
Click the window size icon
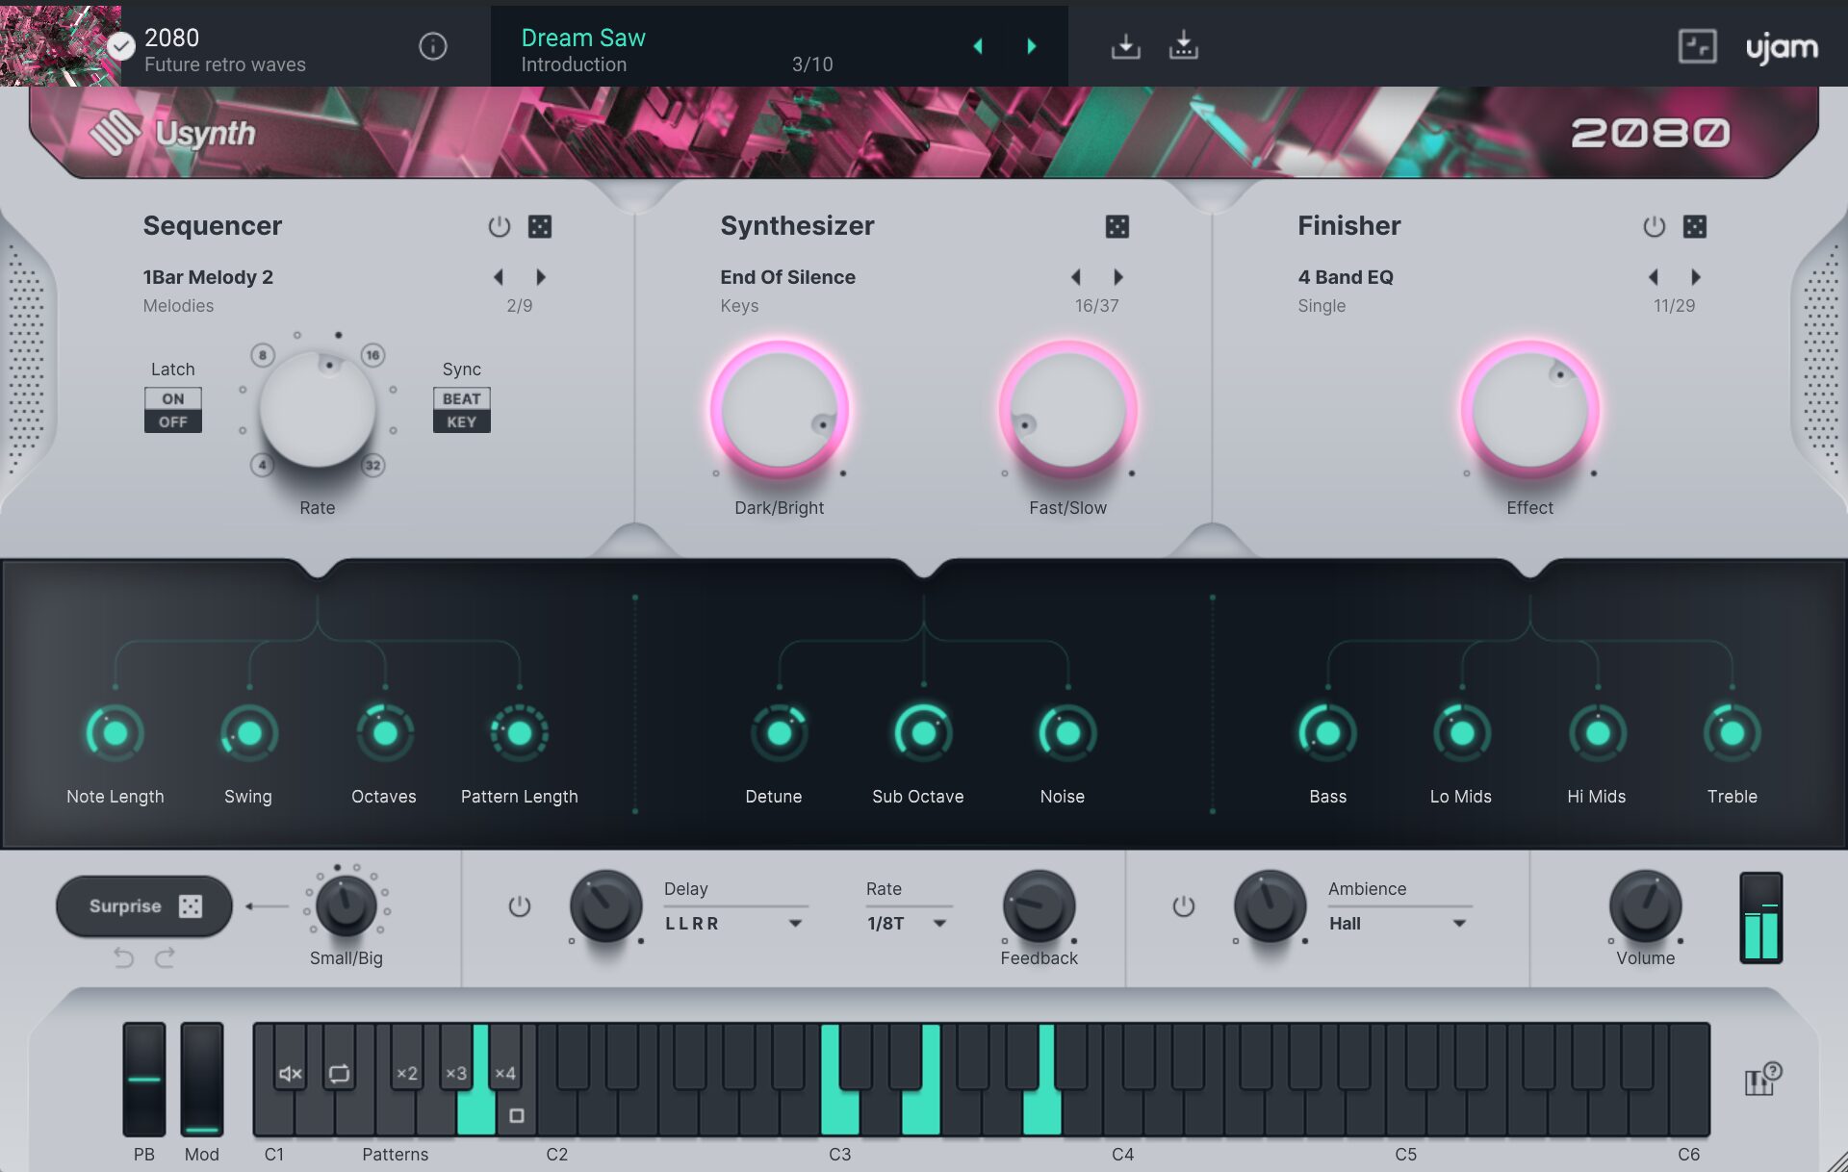click(1697, 45)
